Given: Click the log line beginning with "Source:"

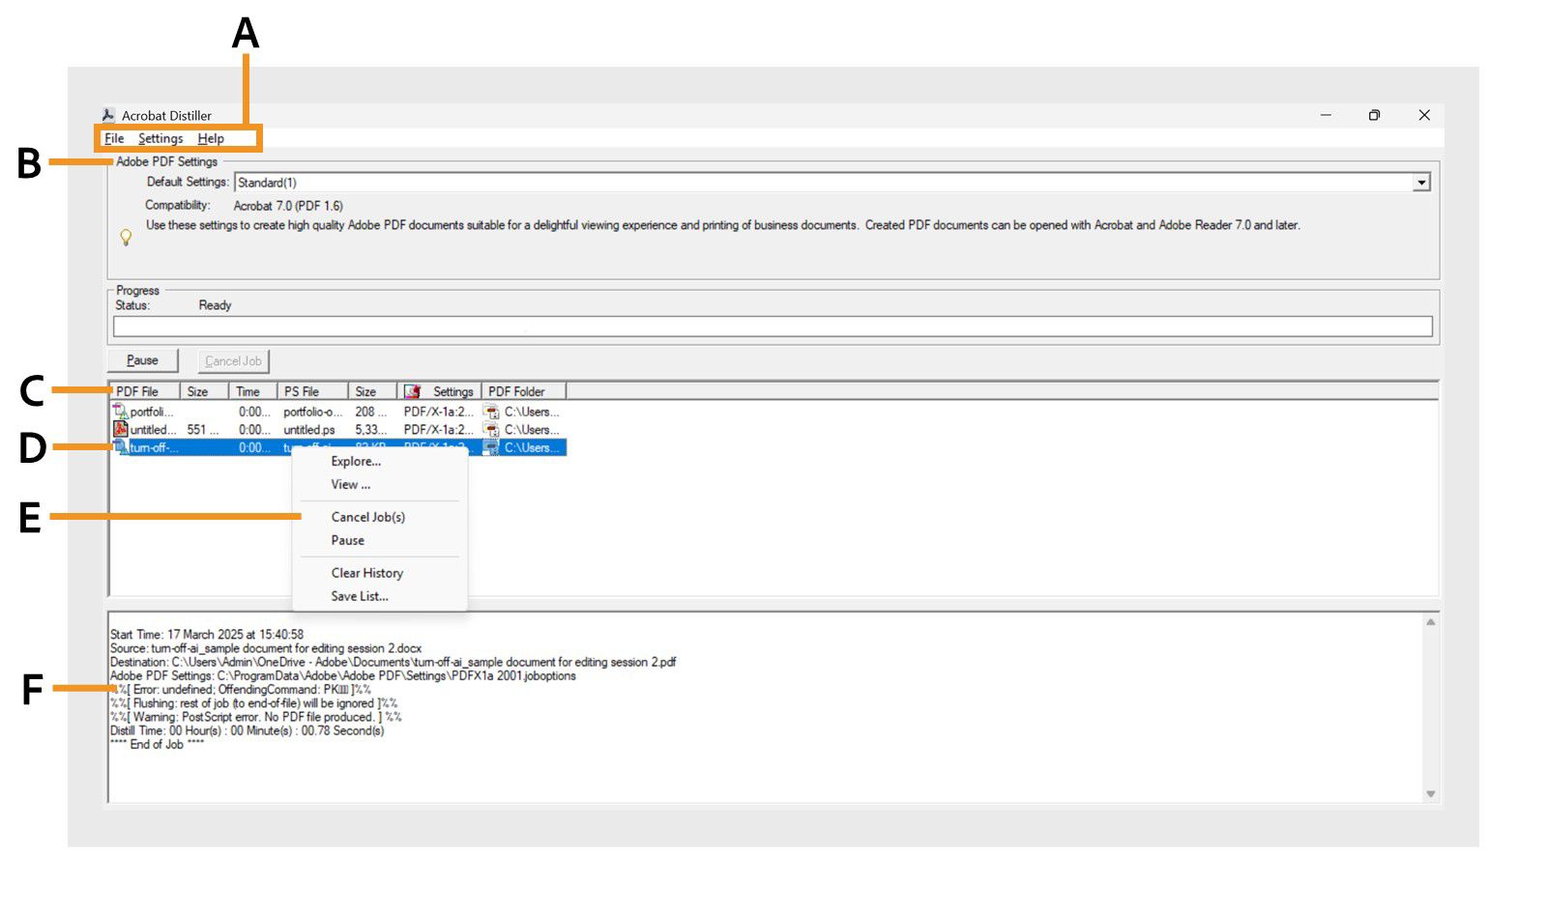Looking at the screenshot, I should 266,648.
